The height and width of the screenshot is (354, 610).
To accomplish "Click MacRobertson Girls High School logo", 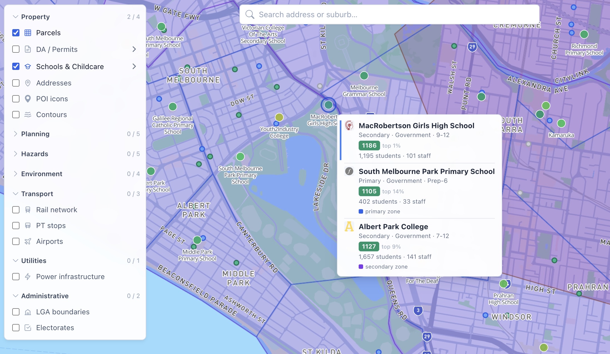I will point(349,125).
